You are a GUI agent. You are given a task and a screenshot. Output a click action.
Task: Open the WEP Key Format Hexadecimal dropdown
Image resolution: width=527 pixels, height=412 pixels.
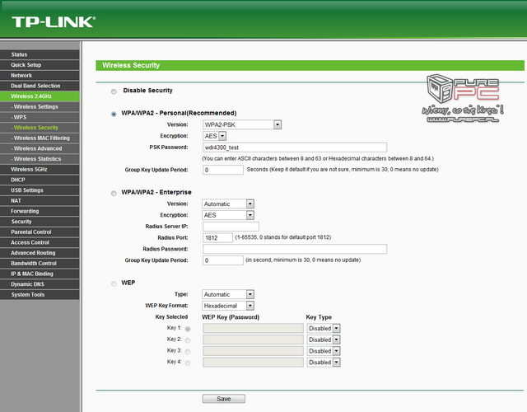tap(228, 306)
